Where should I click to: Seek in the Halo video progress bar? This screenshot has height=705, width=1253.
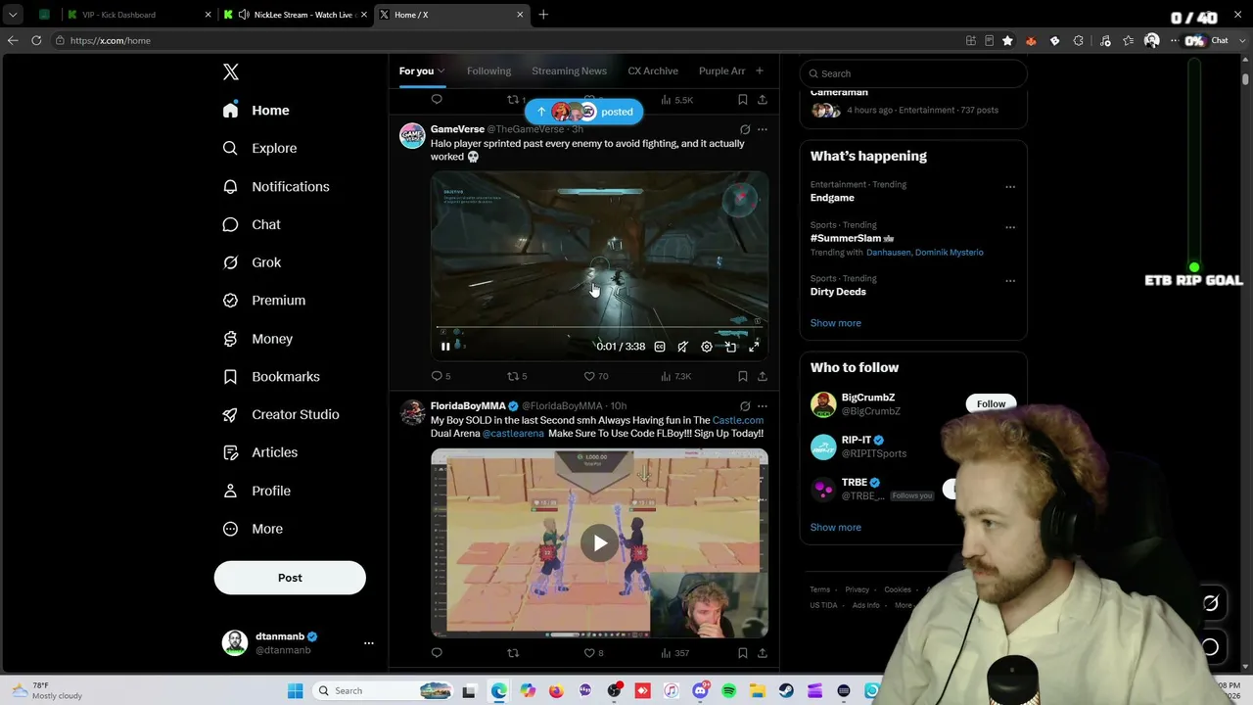pyautogui.click(x=599, y=328)
